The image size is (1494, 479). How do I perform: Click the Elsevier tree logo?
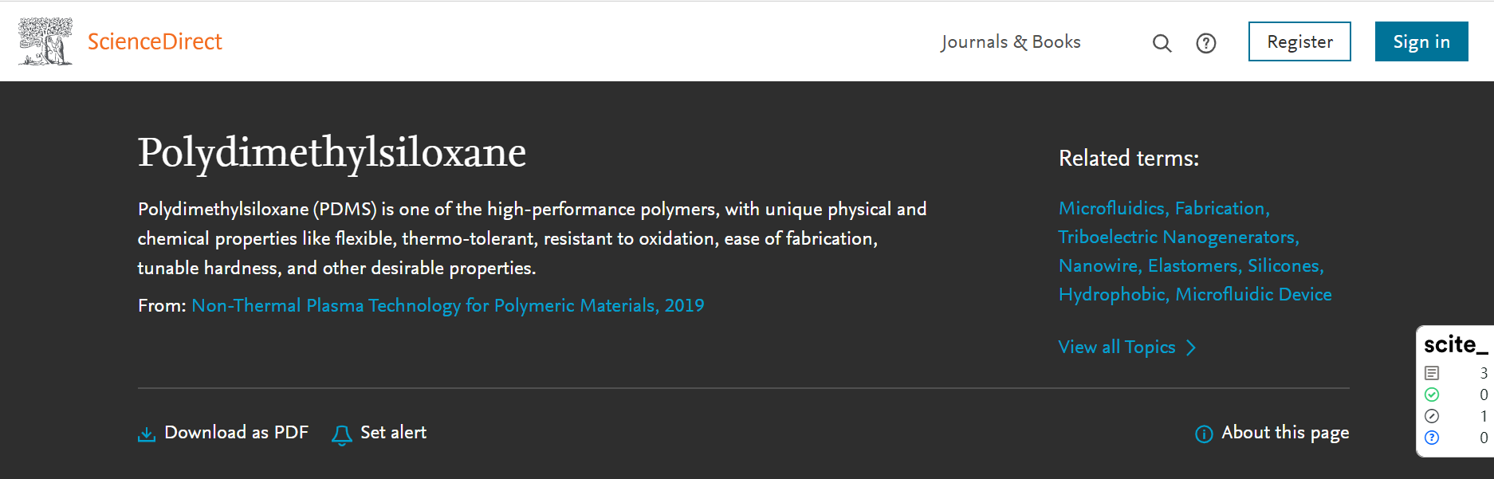45,41
